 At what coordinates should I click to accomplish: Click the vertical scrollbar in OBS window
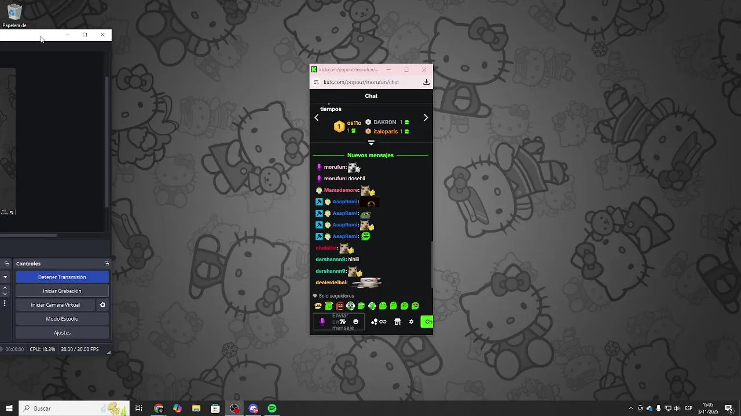pos(107,142)
